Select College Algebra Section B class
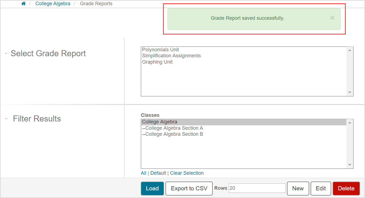The height and width of the screenshot is (198, 365). tap(173, 134)
